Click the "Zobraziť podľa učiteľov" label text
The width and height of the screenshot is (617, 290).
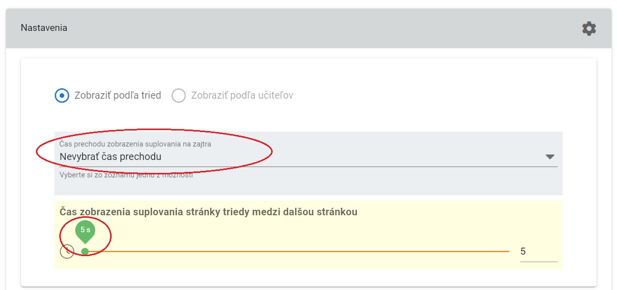(242, 95)
